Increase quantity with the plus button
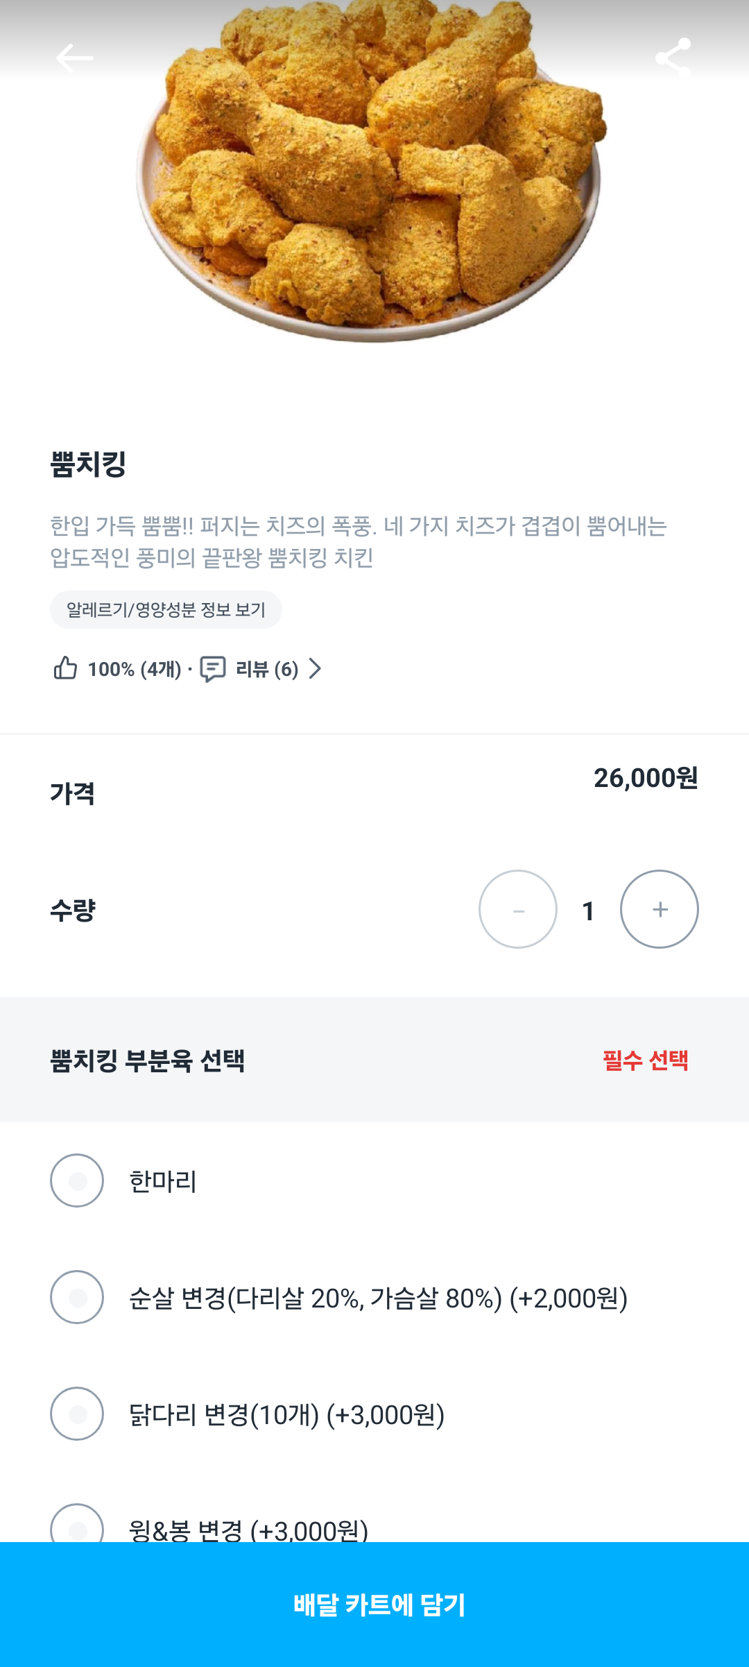The width and height of the screenshot is (749, 1667). (660, 909)
